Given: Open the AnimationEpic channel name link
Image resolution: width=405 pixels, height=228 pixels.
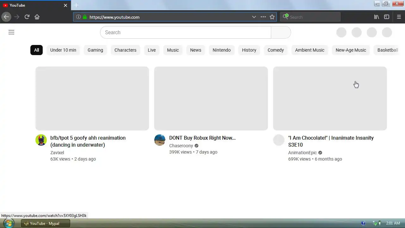Looking at the screenshot, I should 302,152.
